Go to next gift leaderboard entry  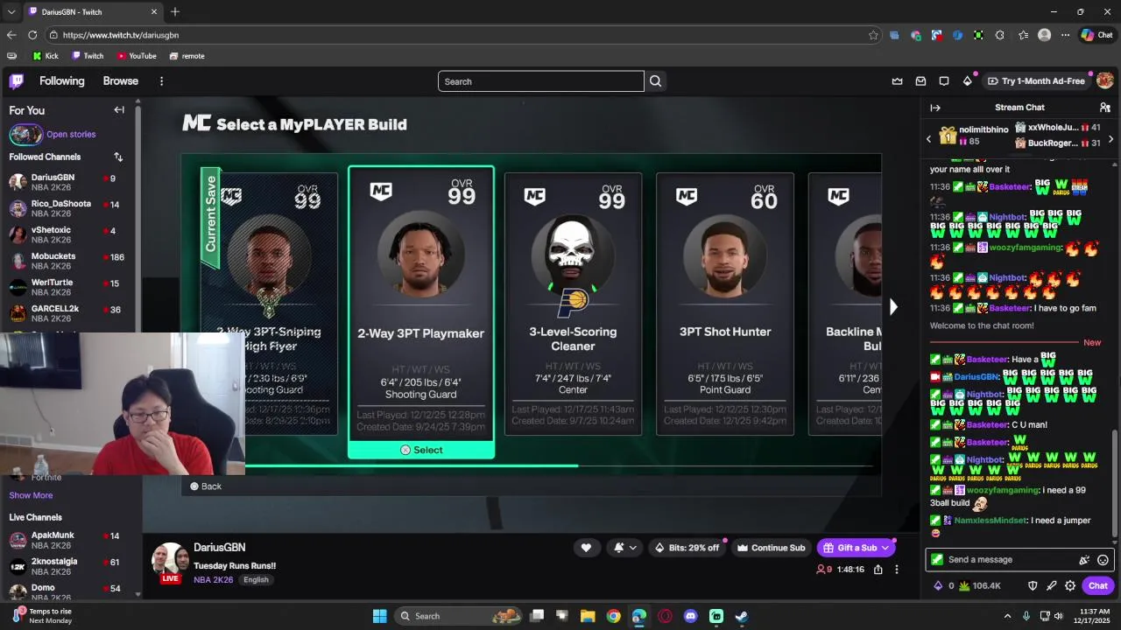point(1110,139)
